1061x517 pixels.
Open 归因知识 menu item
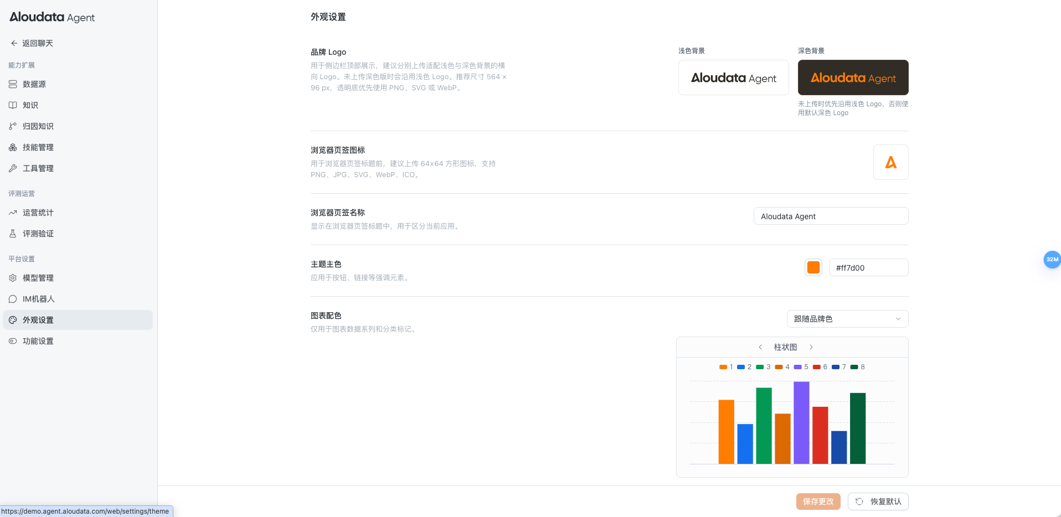coord(78,126)
